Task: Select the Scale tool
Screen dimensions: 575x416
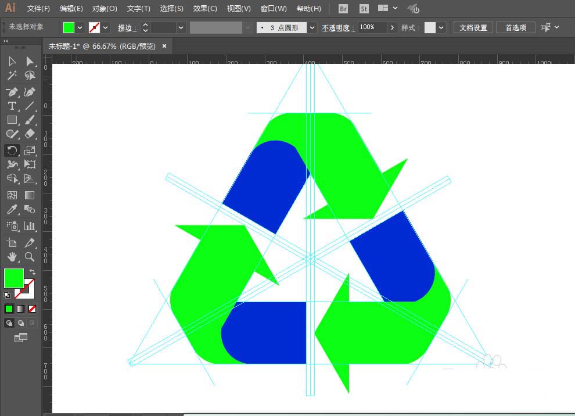Action: point(30,150)
